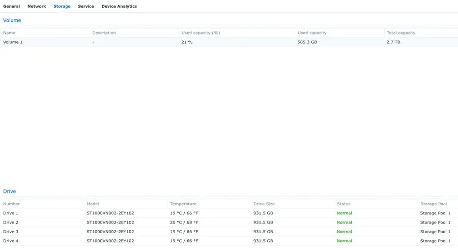Viewport: 458px width, 250px height.
Task: Open the Network tab
Action: (37, 6)
